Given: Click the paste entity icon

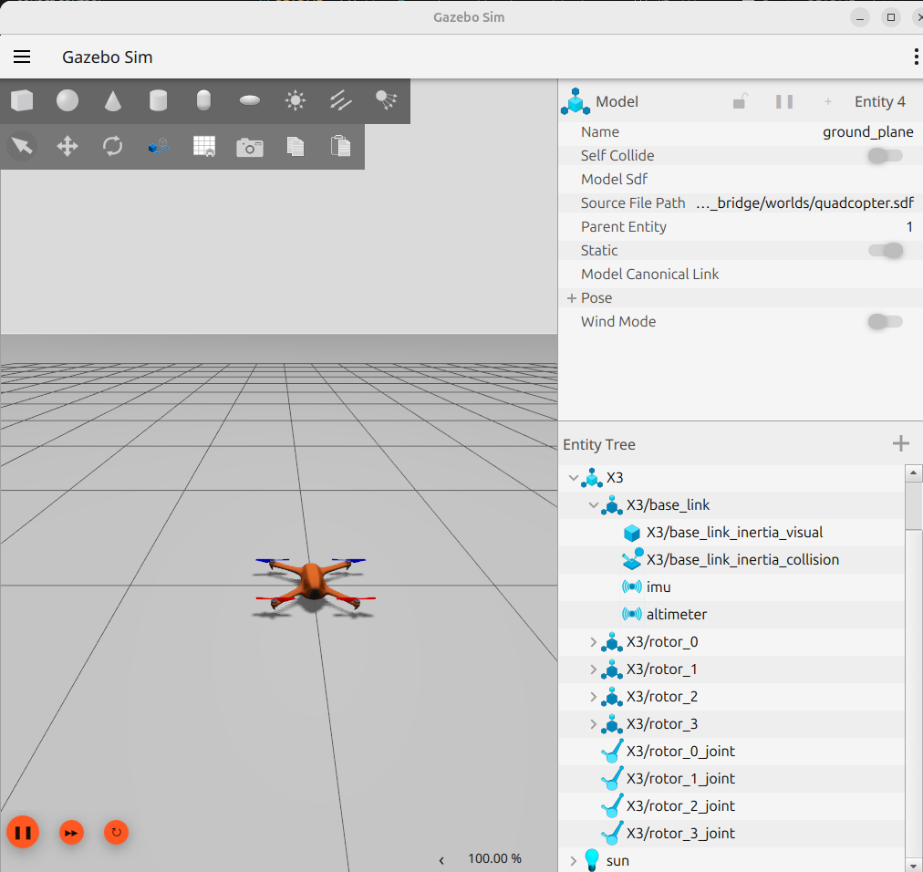Looking at the screenshot, I should tap(341, 146).
